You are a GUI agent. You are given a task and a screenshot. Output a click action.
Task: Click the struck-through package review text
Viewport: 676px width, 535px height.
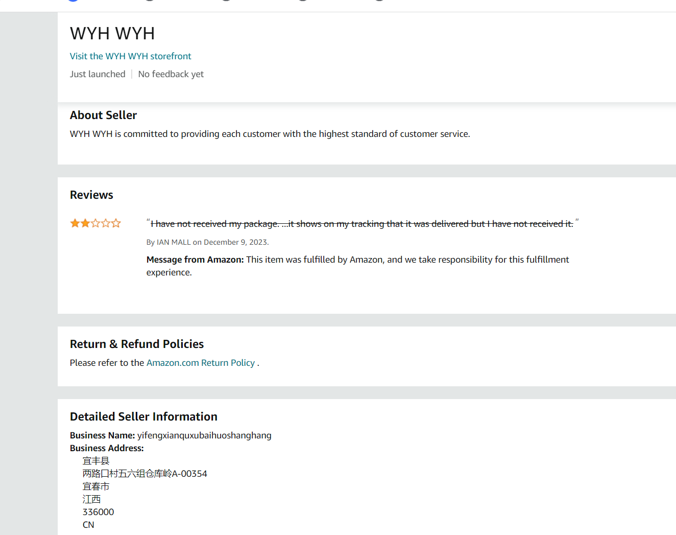[361, 224]
